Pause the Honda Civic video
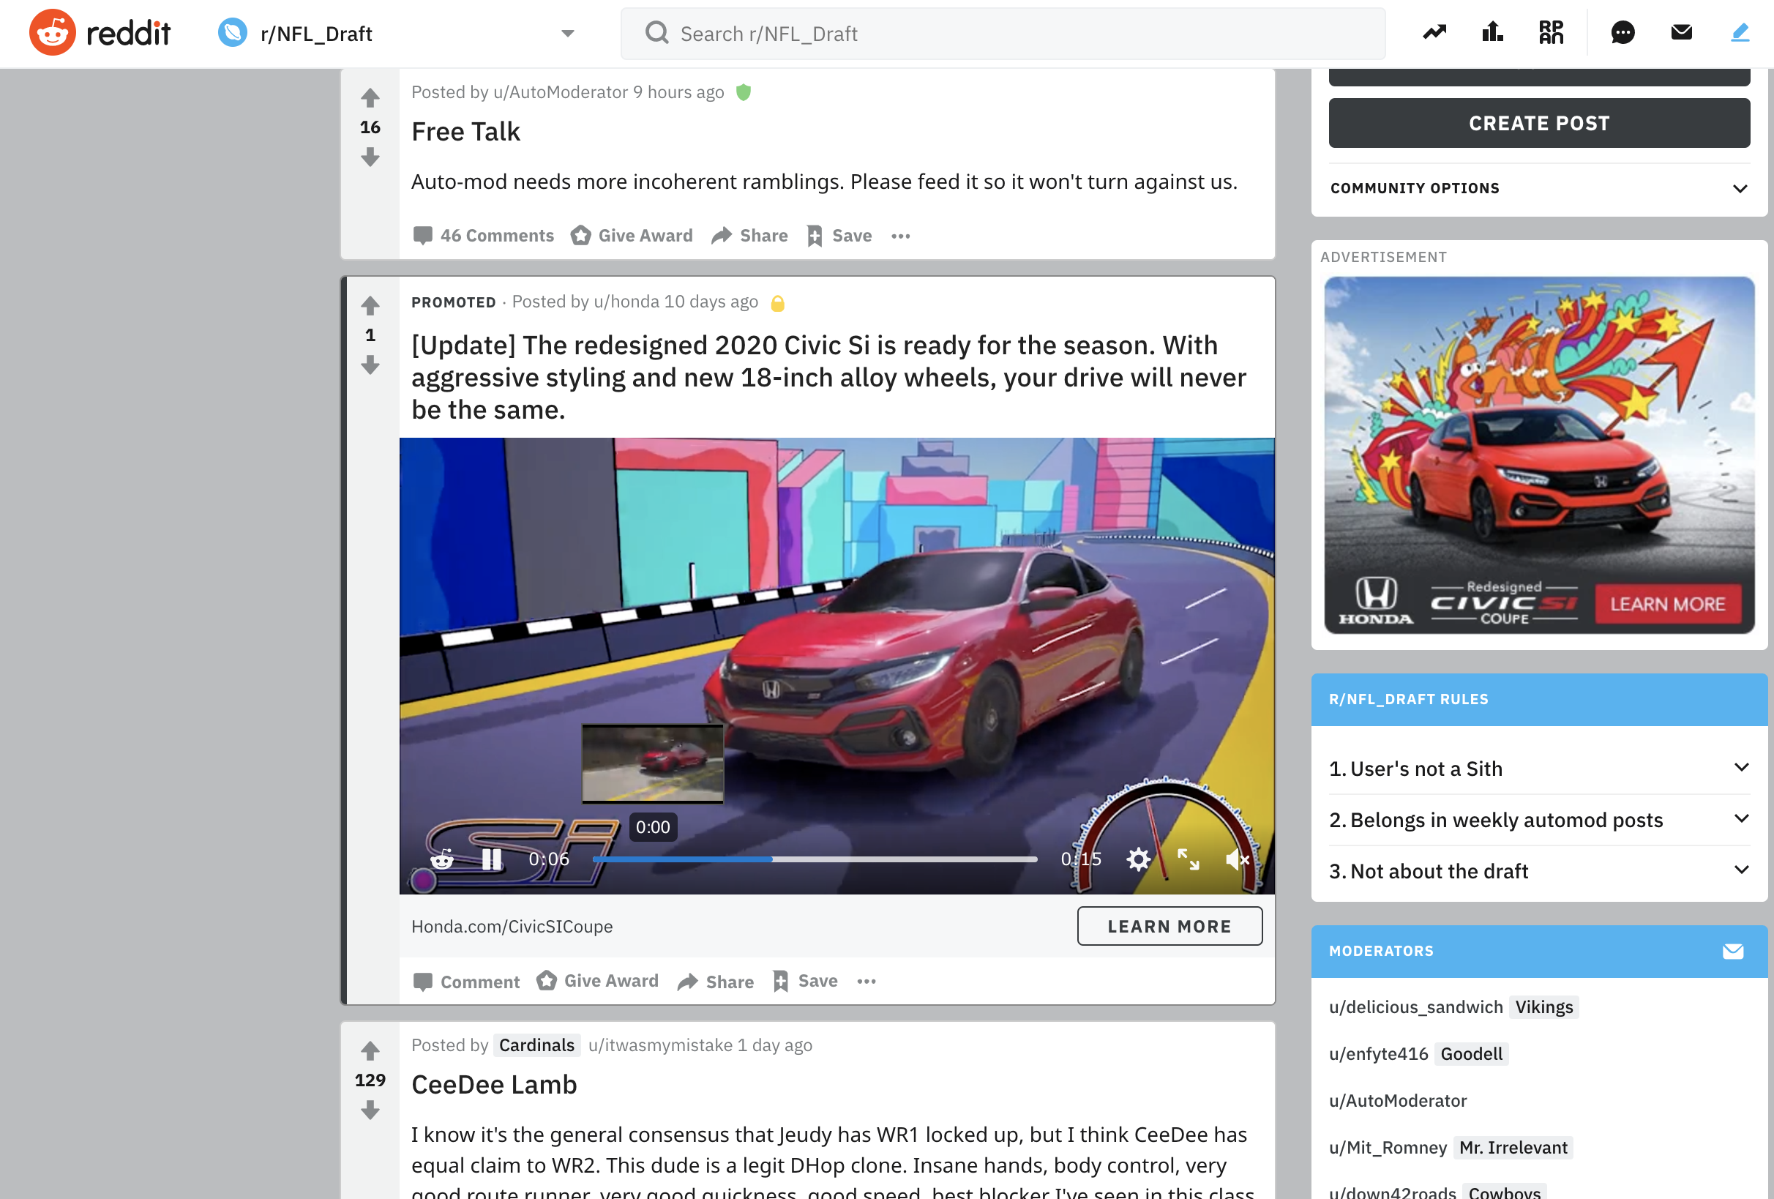Viewport: 1774px width, 1199px height. [492, 859]
